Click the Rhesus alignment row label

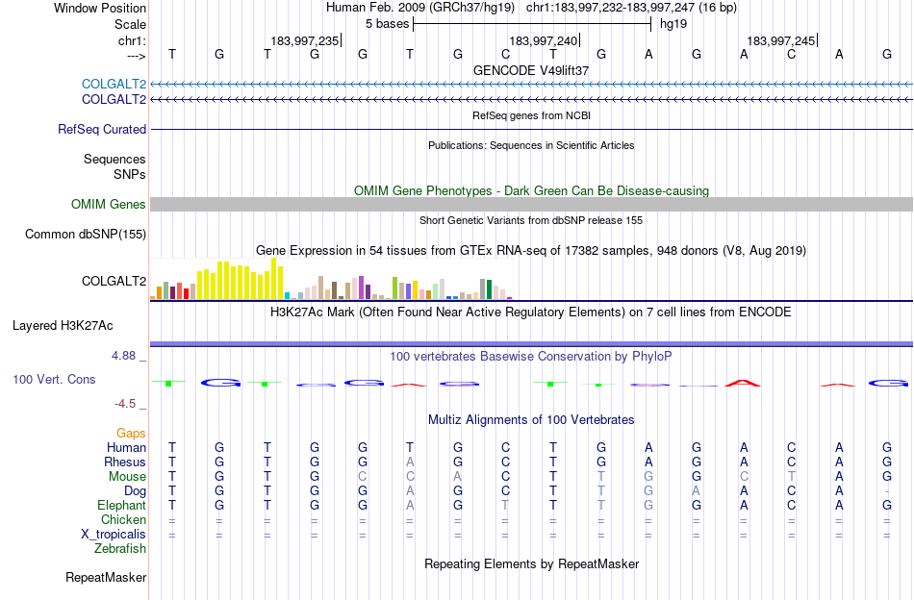pyautogui.click(x=125, y=462)
